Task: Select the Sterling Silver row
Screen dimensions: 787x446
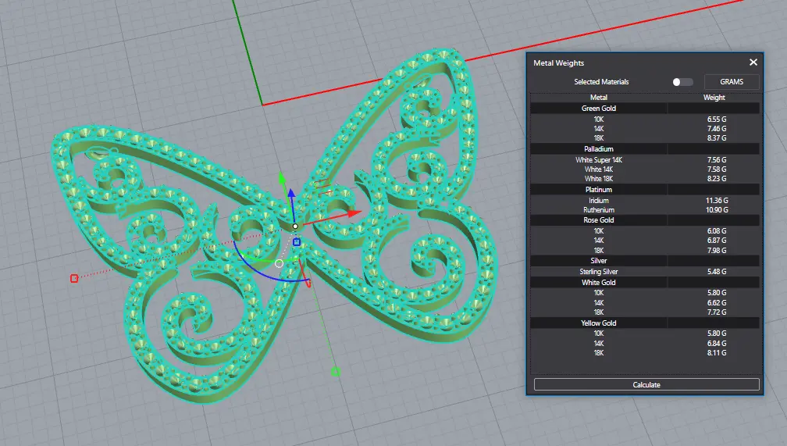Action: click(x=599, y=272)
